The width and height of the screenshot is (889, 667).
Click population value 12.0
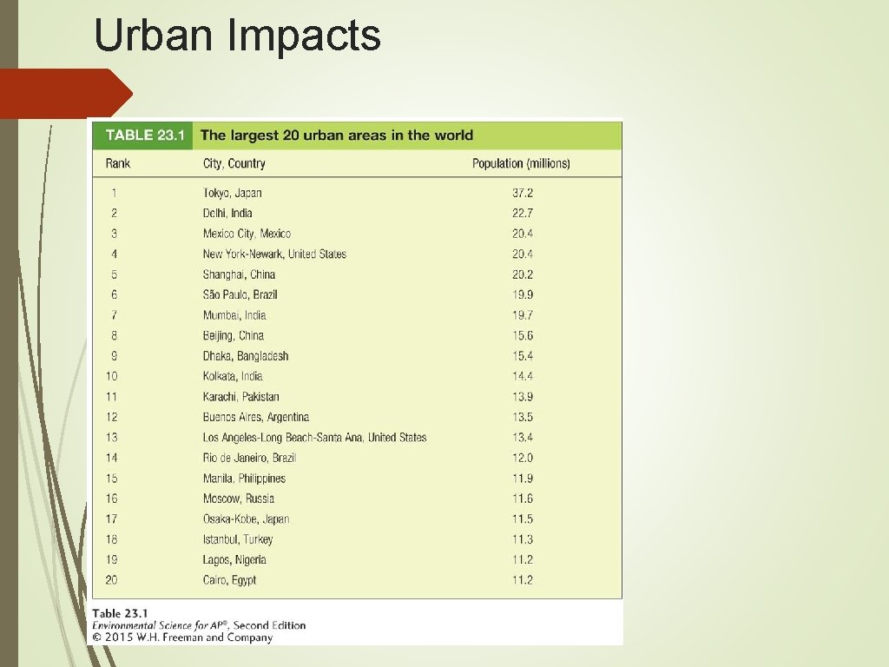coord(522,458)
